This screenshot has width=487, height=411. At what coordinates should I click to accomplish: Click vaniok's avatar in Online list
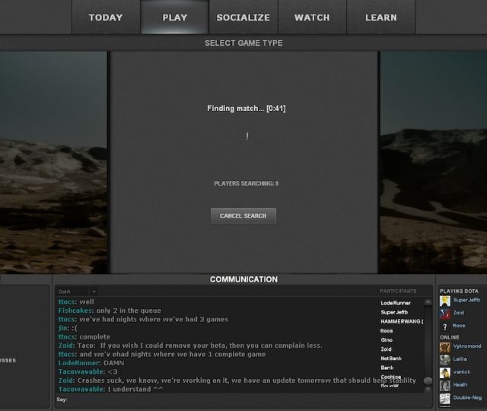pyautogui.click(x=445, y=372)
